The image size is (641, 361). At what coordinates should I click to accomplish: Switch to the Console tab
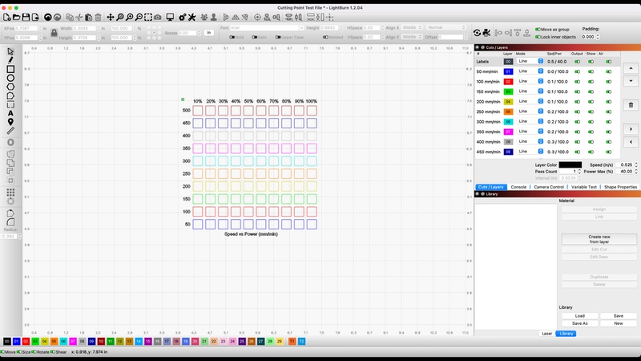tap(518, 186)
